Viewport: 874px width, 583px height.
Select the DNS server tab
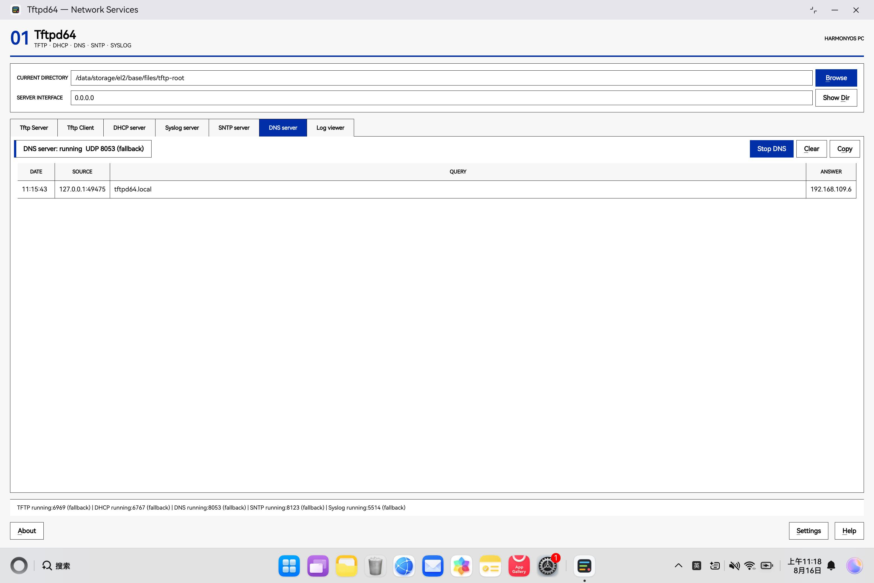283,128
